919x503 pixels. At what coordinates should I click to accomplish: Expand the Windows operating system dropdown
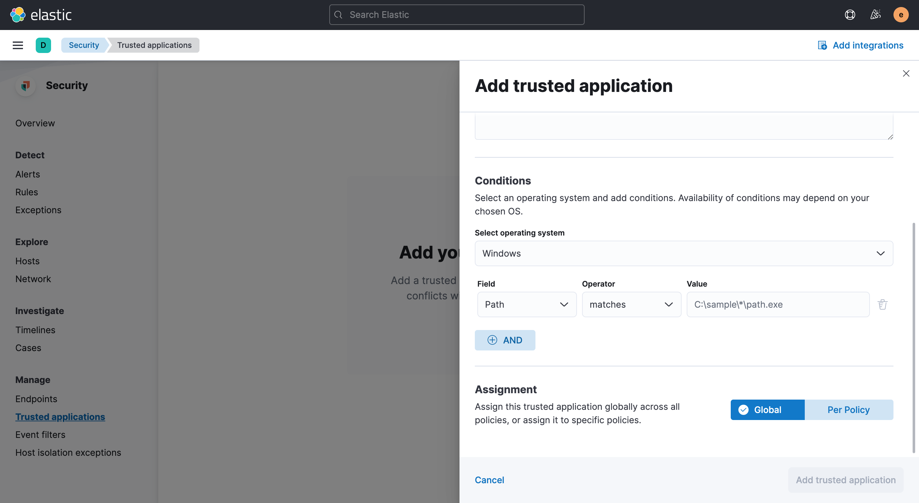[684, 253]
